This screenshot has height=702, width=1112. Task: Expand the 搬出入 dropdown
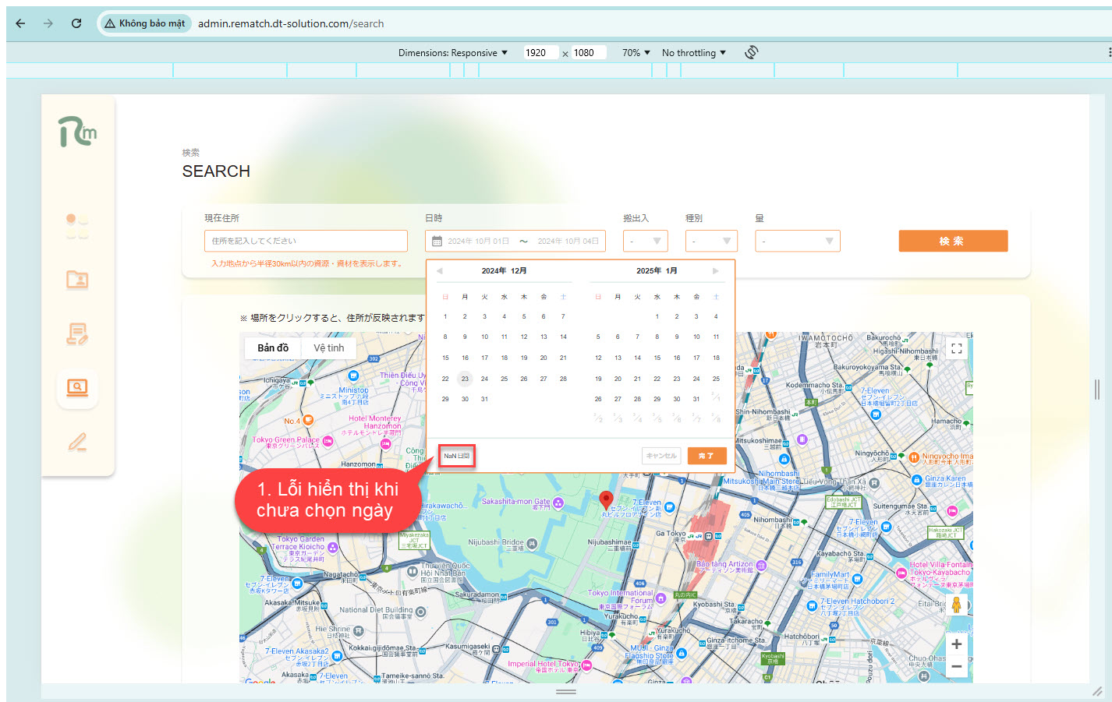pyautogui.click(x=645, y=242)
